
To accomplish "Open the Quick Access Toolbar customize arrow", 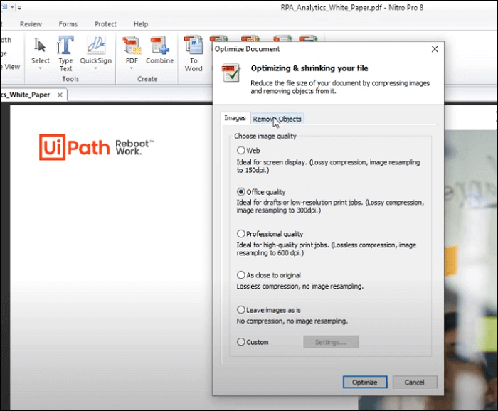I will point(19,7).
